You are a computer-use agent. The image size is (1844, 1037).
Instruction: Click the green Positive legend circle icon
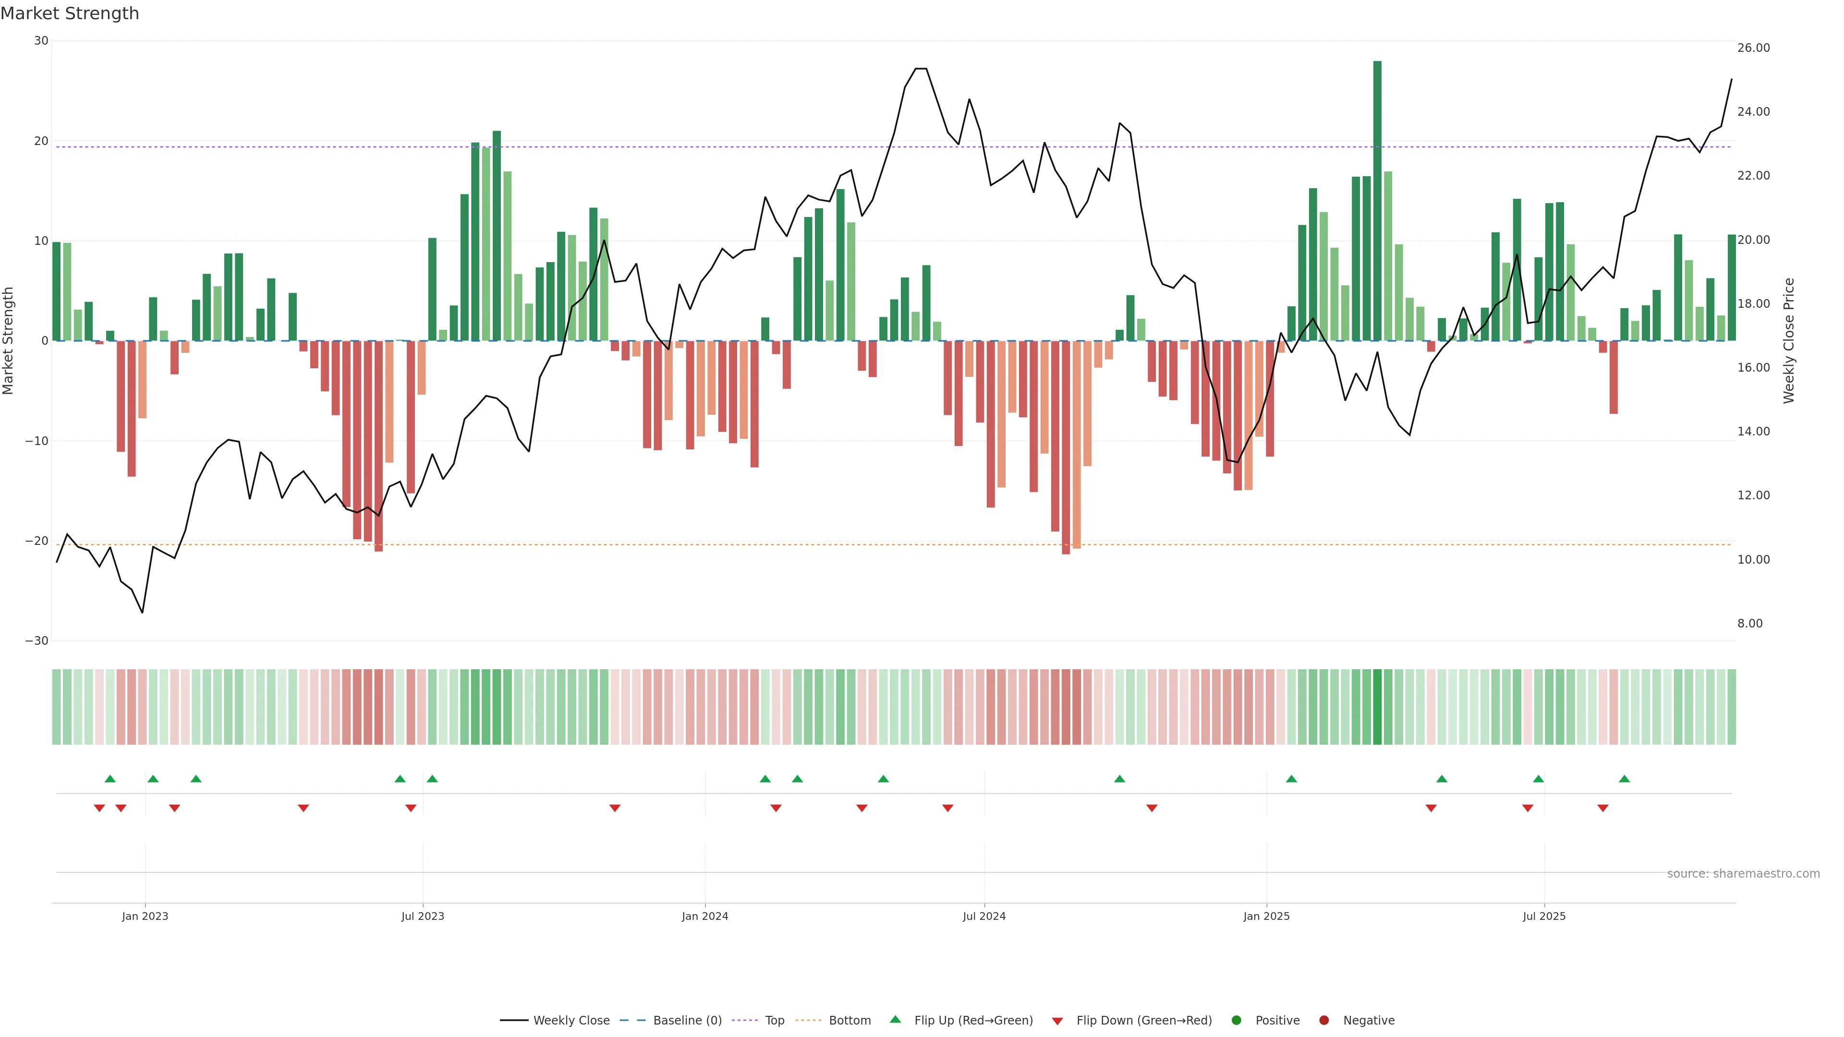pyautogui.click(x=1236, y=1021)
